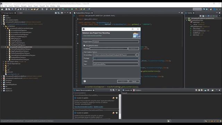222x125 pixels.
Task: Collapse ParabankDemoTest class in Outline
Action: (187, 20)
